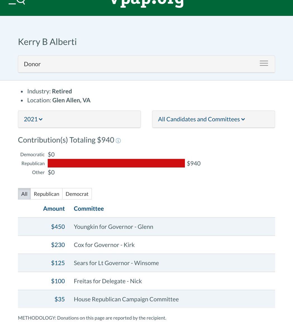Select the All filter tab
Image resolution: width=293 pixels, height=335 pixels.
[x=24, y=194]
